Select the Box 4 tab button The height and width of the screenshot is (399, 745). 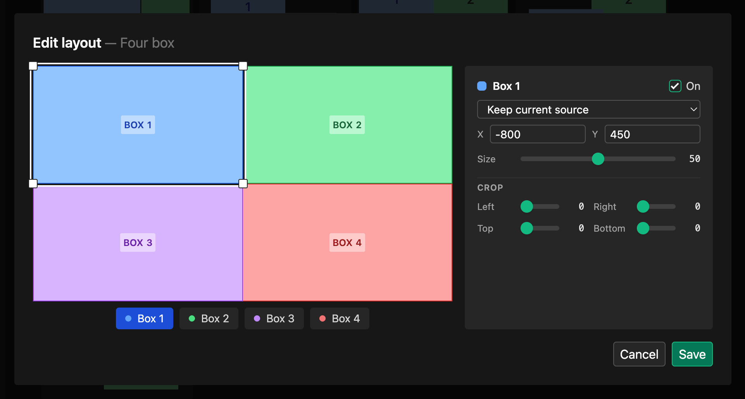pyautogui.click(x=340, y=318)
